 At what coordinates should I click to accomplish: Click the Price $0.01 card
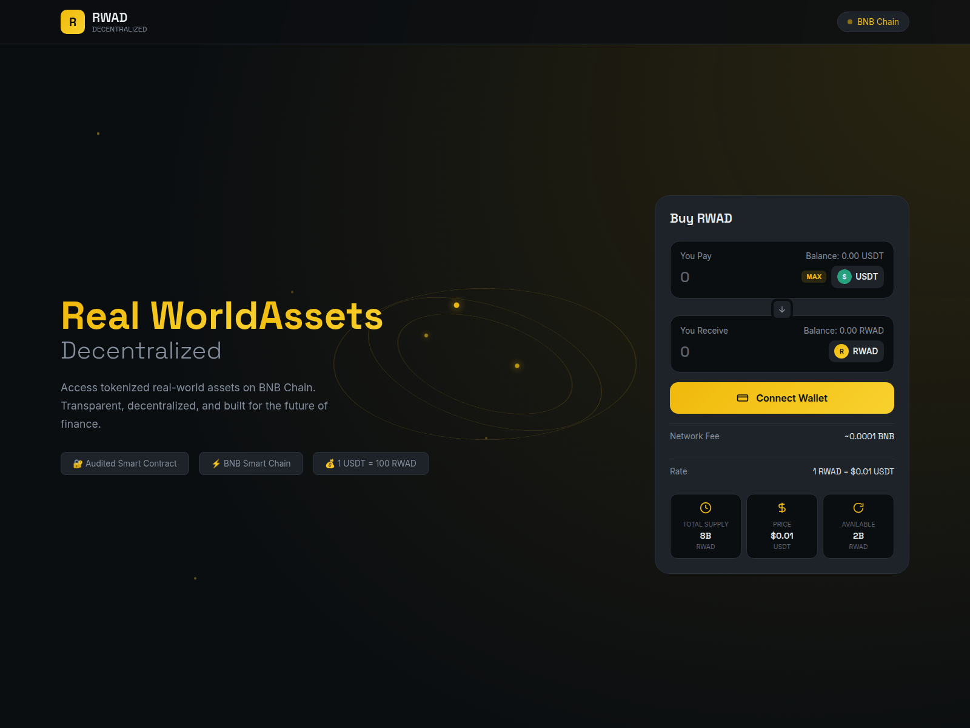click(782, 526)
